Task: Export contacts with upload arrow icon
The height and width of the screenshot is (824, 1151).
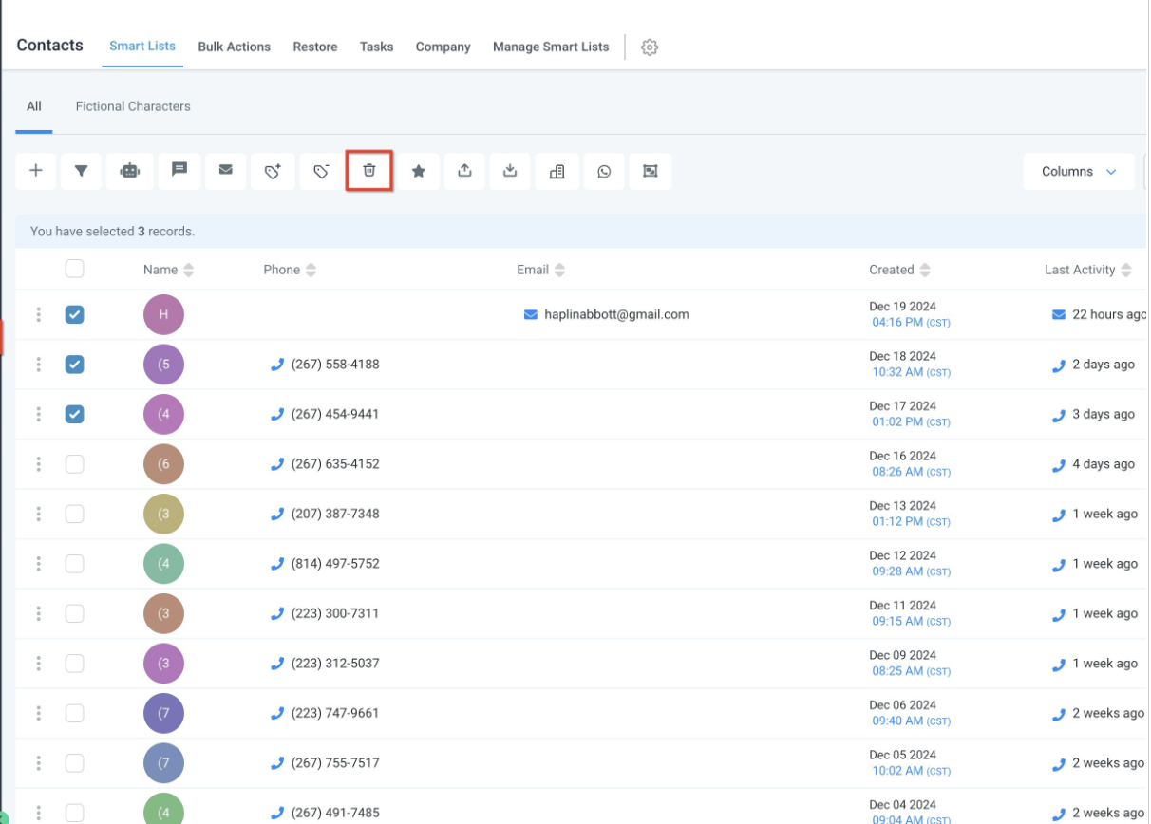Action: pos(464,171)
